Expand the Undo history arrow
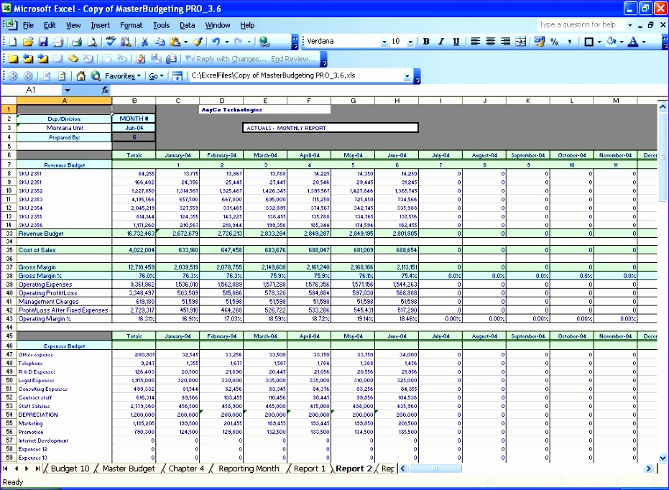The width and height of the screenshot is (669, 490). [226, 42]
